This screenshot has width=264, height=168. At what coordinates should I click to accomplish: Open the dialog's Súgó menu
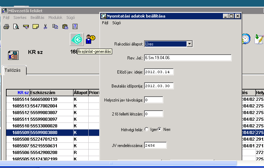click(x=116, y=23)
